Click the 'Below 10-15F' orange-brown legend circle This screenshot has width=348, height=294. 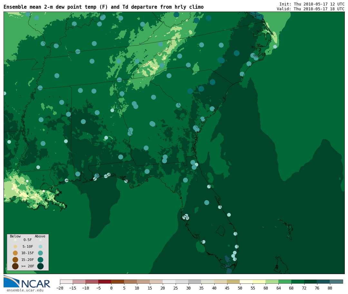pyautogui.click(x=15, y=253)
